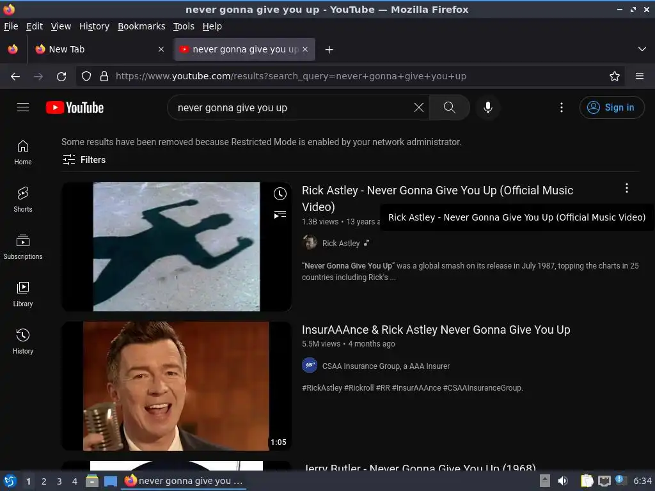Open the Edit menu
The image size is (655, 491).
click(35, 26)
